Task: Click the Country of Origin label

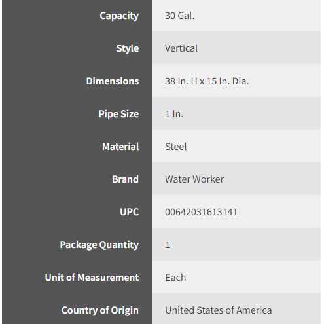Action: (100, 310)
